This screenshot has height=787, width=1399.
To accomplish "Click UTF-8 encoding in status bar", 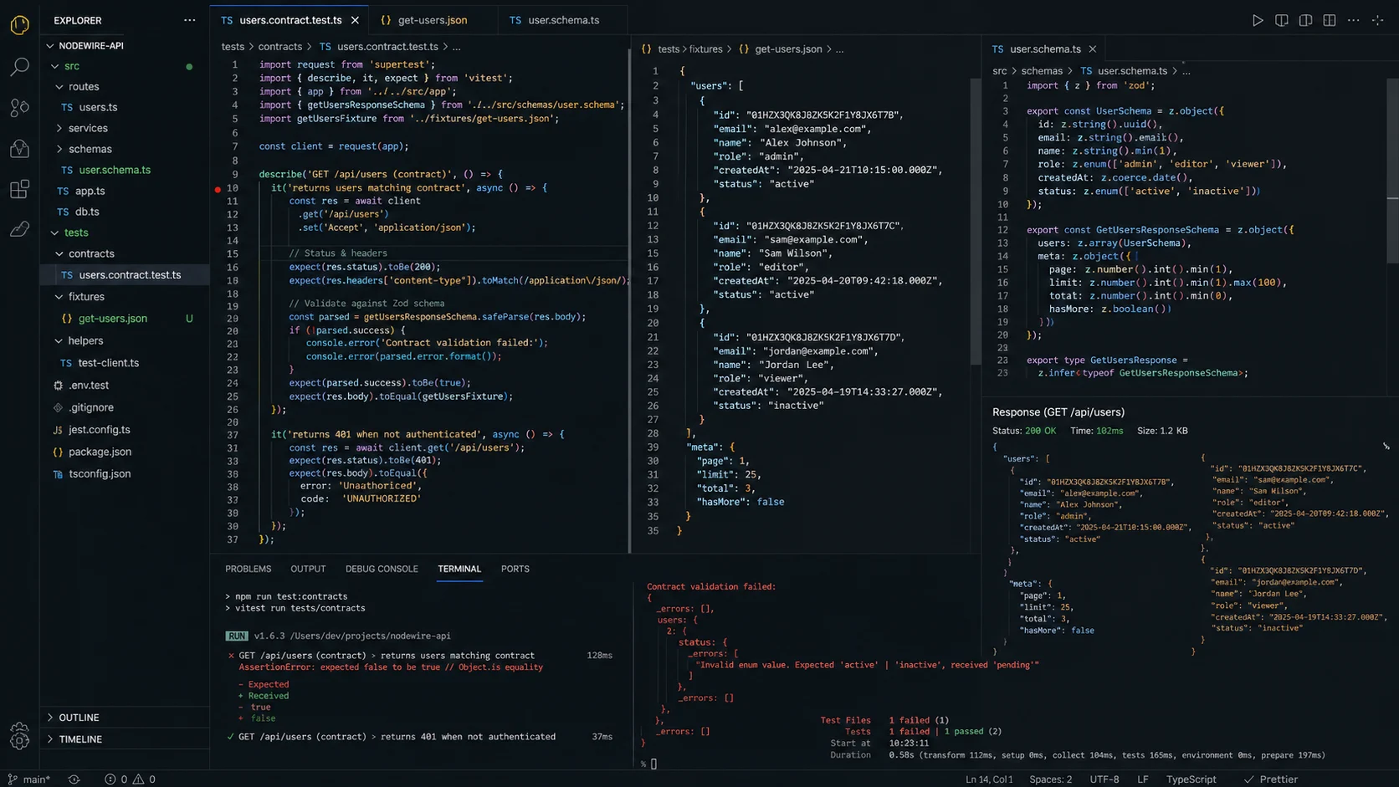I will click(1104, 779).
